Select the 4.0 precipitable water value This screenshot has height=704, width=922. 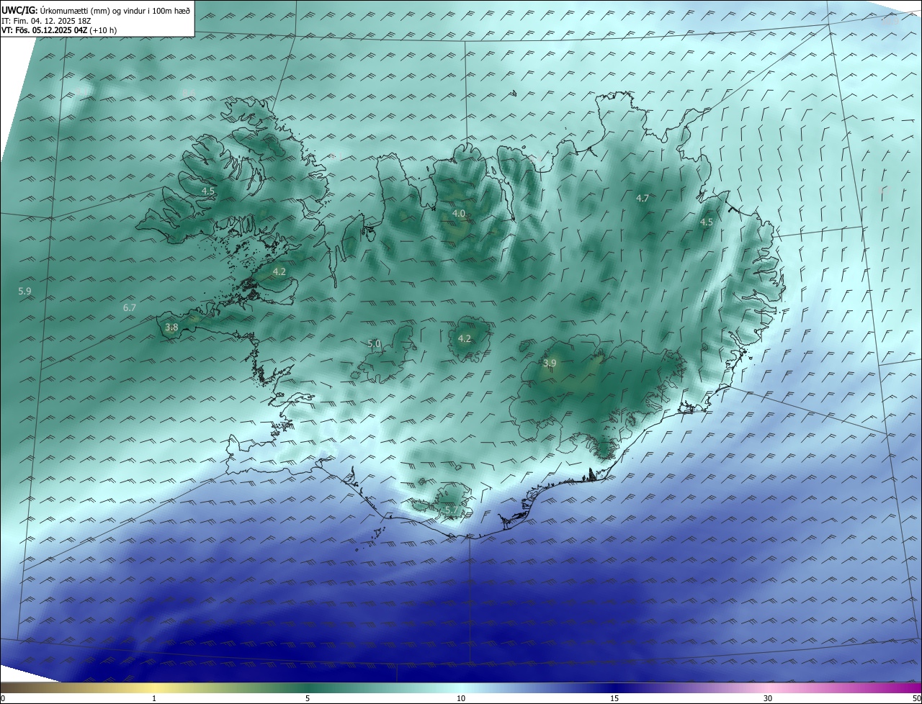pyautogui.click(x=459, y=214)
